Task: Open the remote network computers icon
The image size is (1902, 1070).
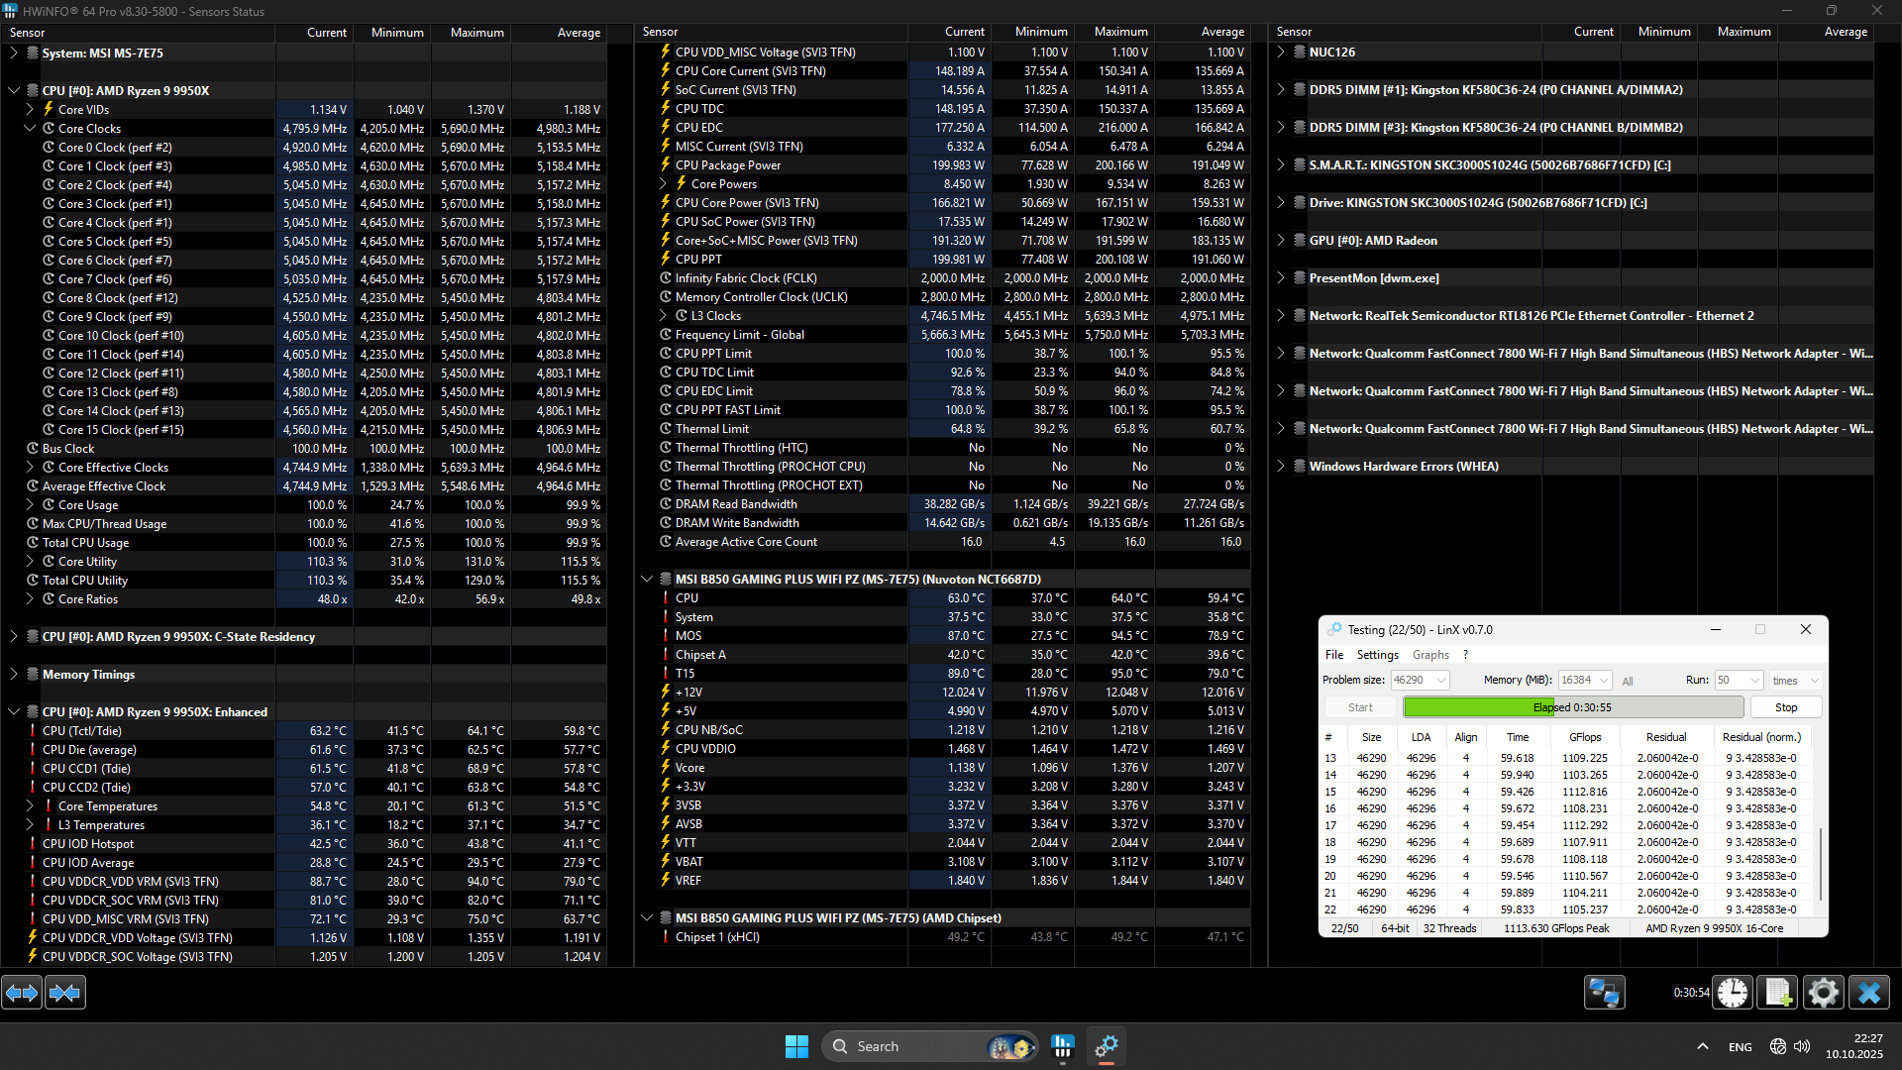Action: (x=1604, y=993)
